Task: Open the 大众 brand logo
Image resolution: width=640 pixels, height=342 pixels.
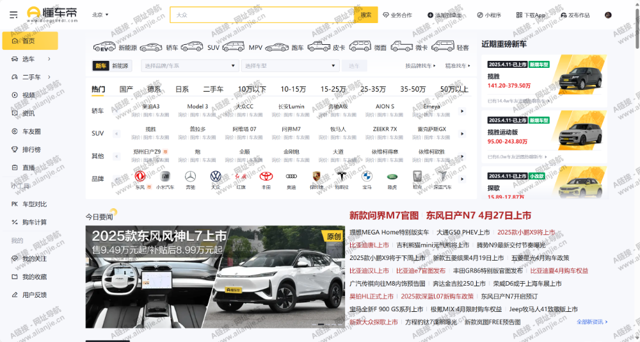Action: pos(216,177)
